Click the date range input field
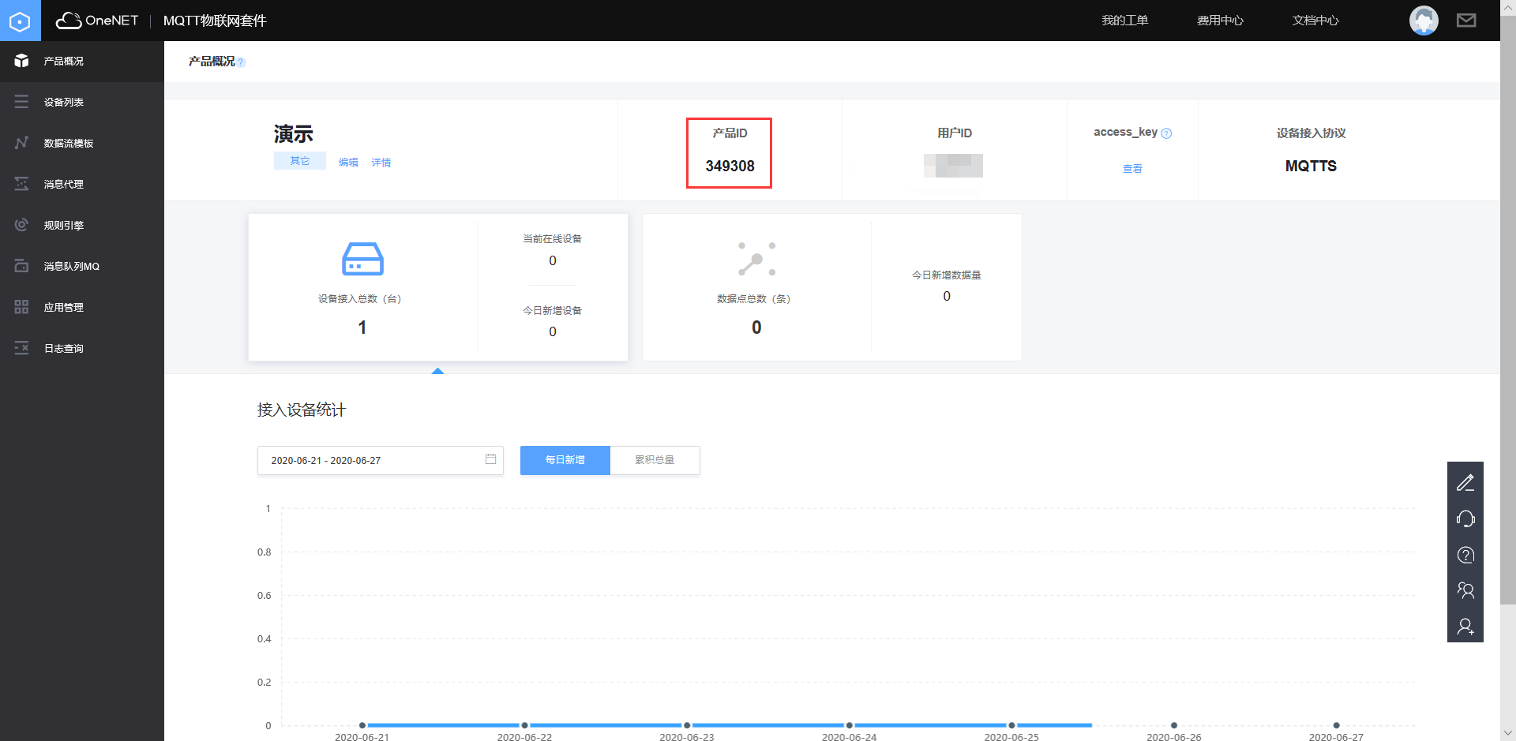This screenshot has height=741, width=1516. (x=381, y=460)
